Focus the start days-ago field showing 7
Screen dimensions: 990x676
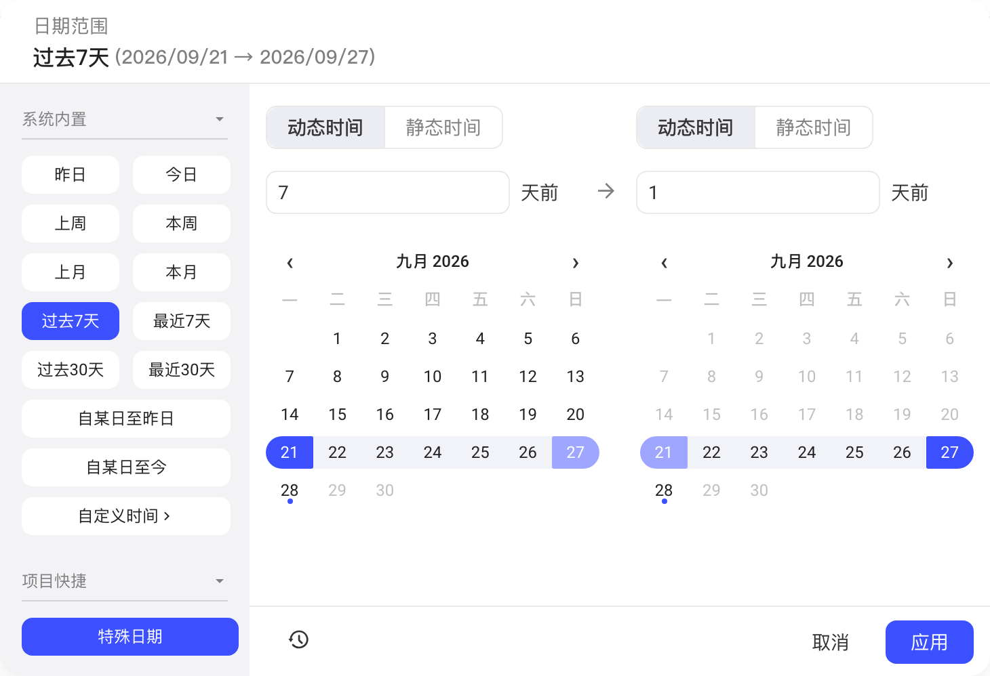click(388, 192)
